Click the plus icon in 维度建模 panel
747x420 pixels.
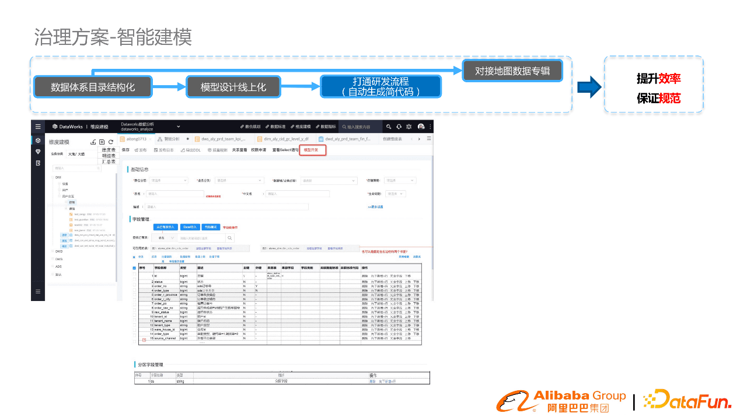pos(102,142)
